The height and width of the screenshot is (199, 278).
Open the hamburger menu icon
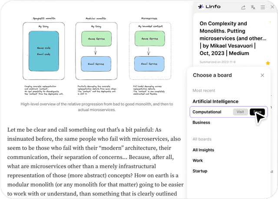pos(263,7)
